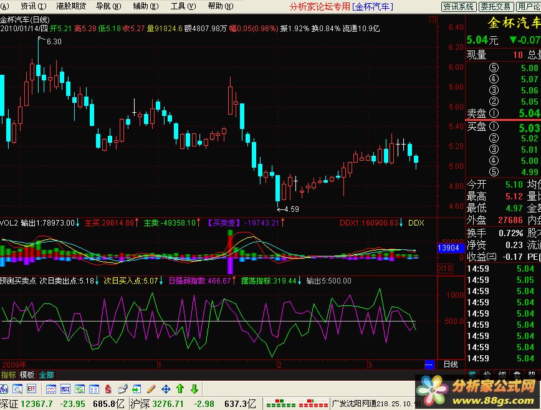Click the 沪深 3276.71 index in status bar
This screenshot has height=410, width=541.
[157, 404]
